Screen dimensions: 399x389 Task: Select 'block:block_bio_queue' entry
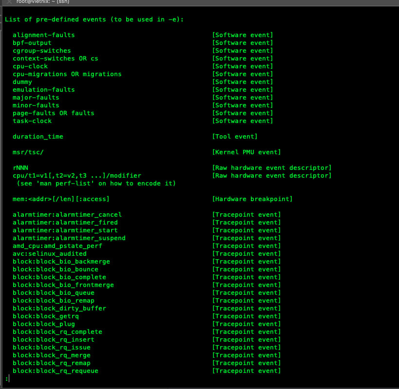[x=54, y=293]
